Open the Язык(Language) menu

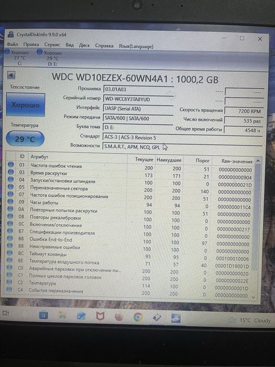click(136, 46)
